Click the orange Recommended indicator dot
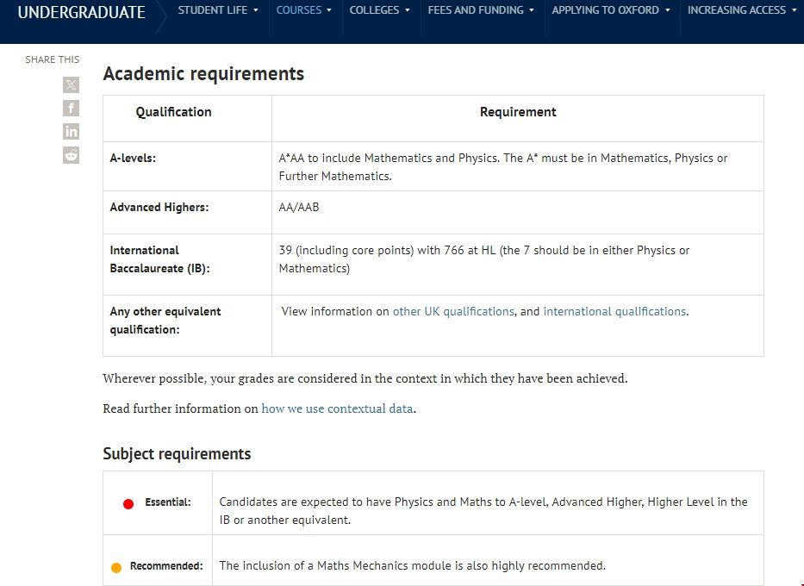The image size is (804, 586). pyautogui.click(x=116, y=567)
